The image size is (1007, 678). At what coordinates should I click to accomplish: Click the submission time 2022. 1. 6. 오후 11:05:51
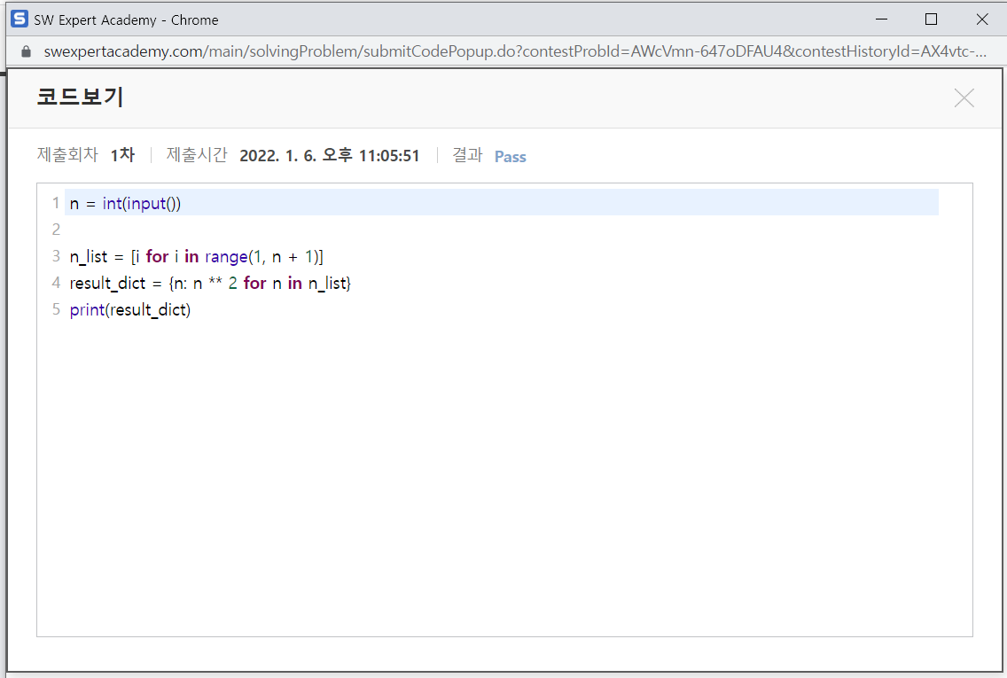pos(330,156)
